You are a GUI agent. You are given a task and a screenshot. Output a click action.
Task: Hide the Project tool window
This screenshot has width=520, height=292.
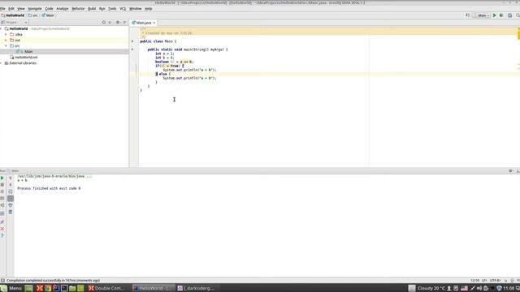tap(125, 23)
